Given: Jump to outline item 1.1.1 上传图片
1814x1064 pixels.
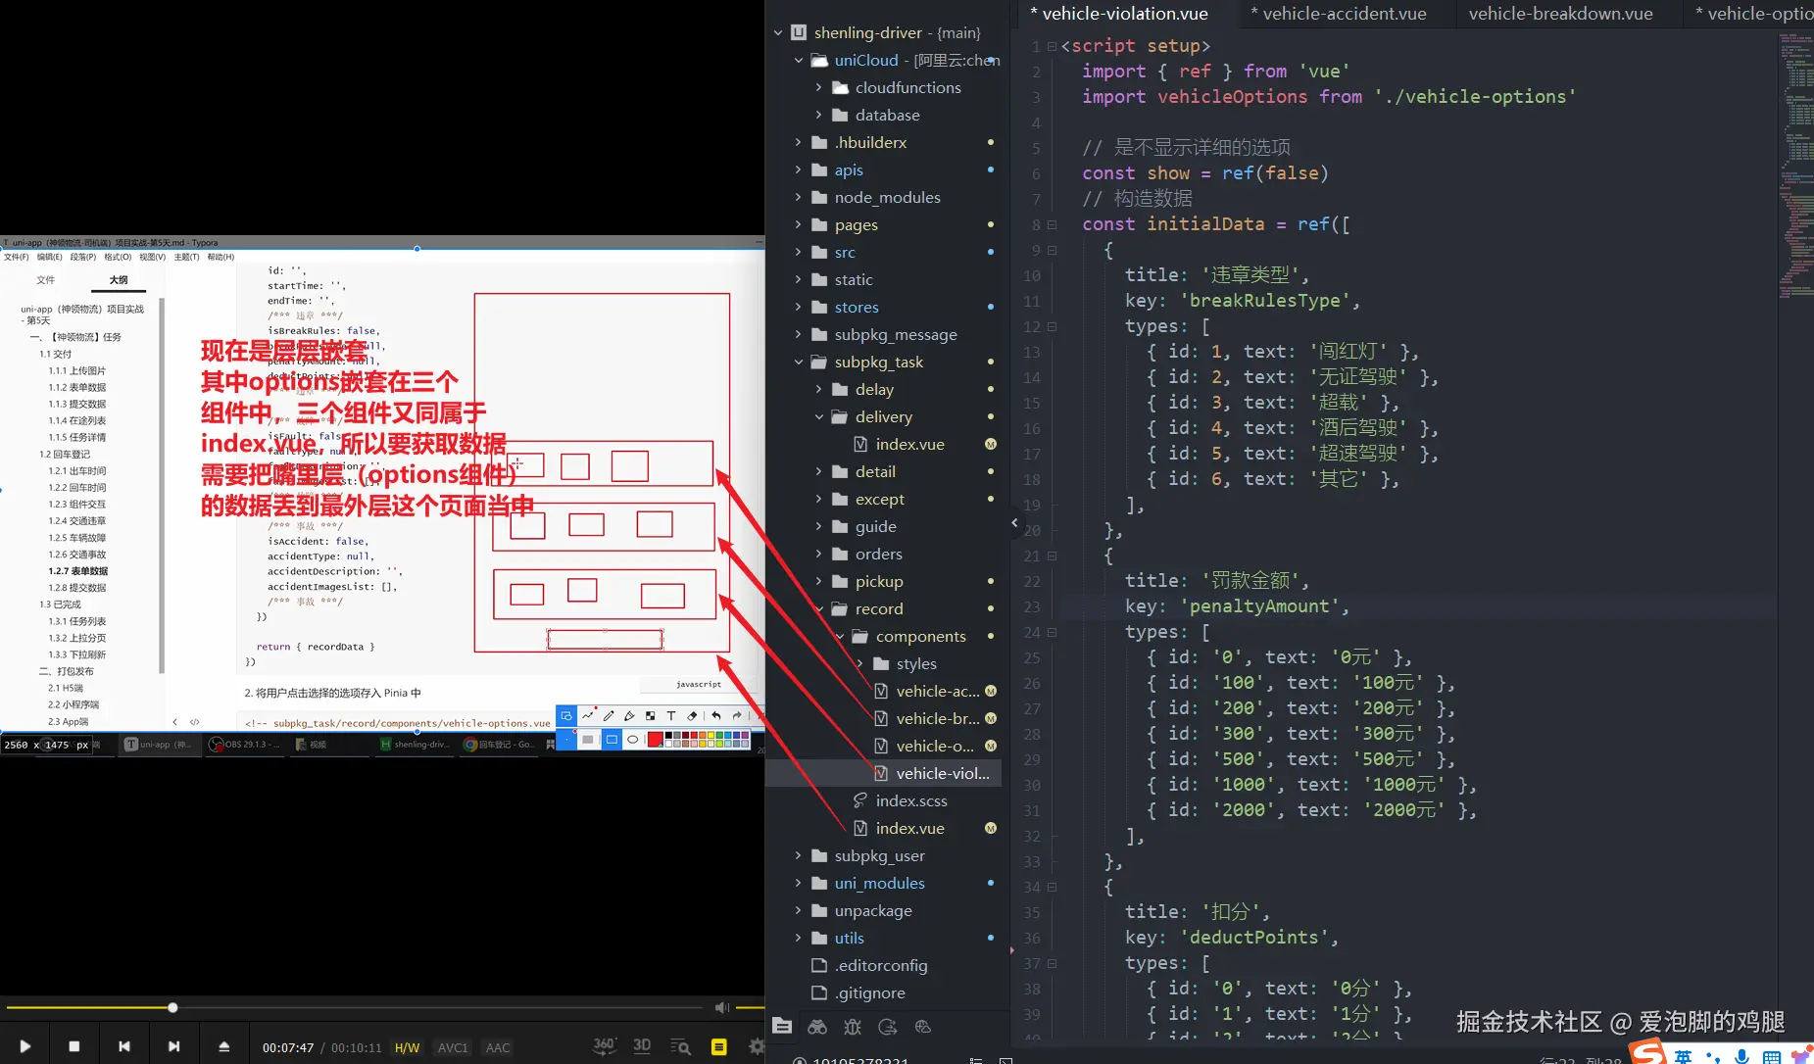Looking at the screenshot, I should click(x=77, y=370).
